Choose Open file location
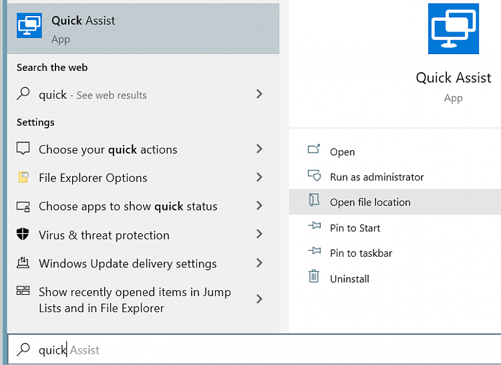 (x=395, y=202)
